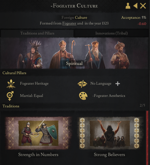Click the No Language speech icon
This screenshot has height=165, width=150.
pyautogui.click(x=82, y=84)
